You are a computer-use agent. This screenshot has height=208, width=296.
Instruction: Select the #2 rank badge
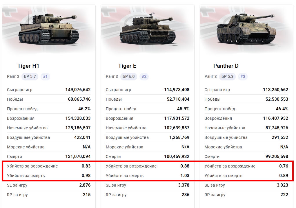click(144, 77)
